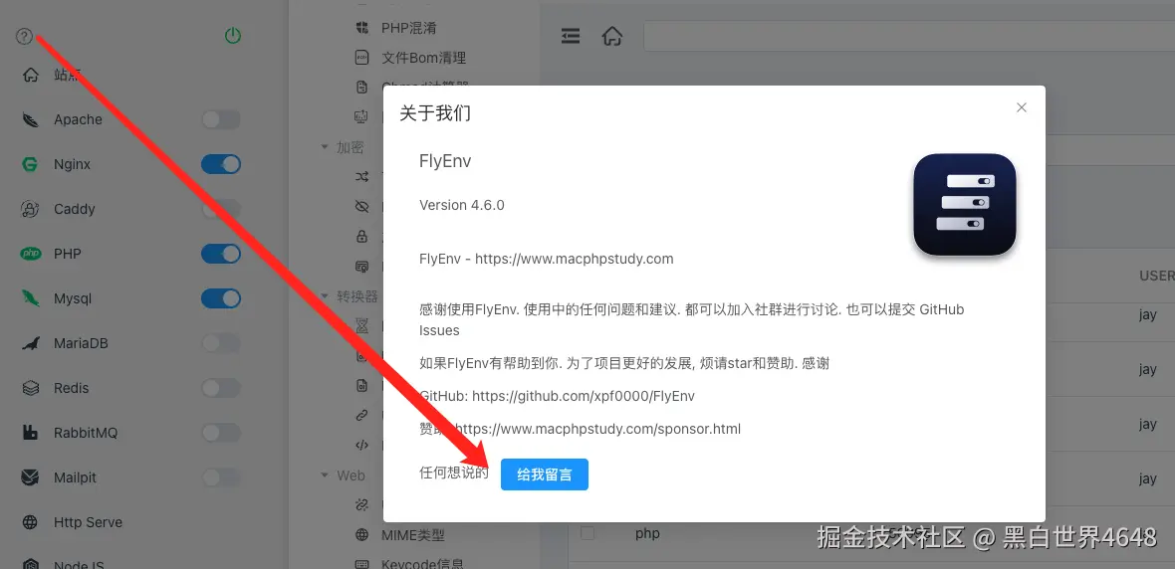Enable the RabbitMQ service switch

(221, 433)
